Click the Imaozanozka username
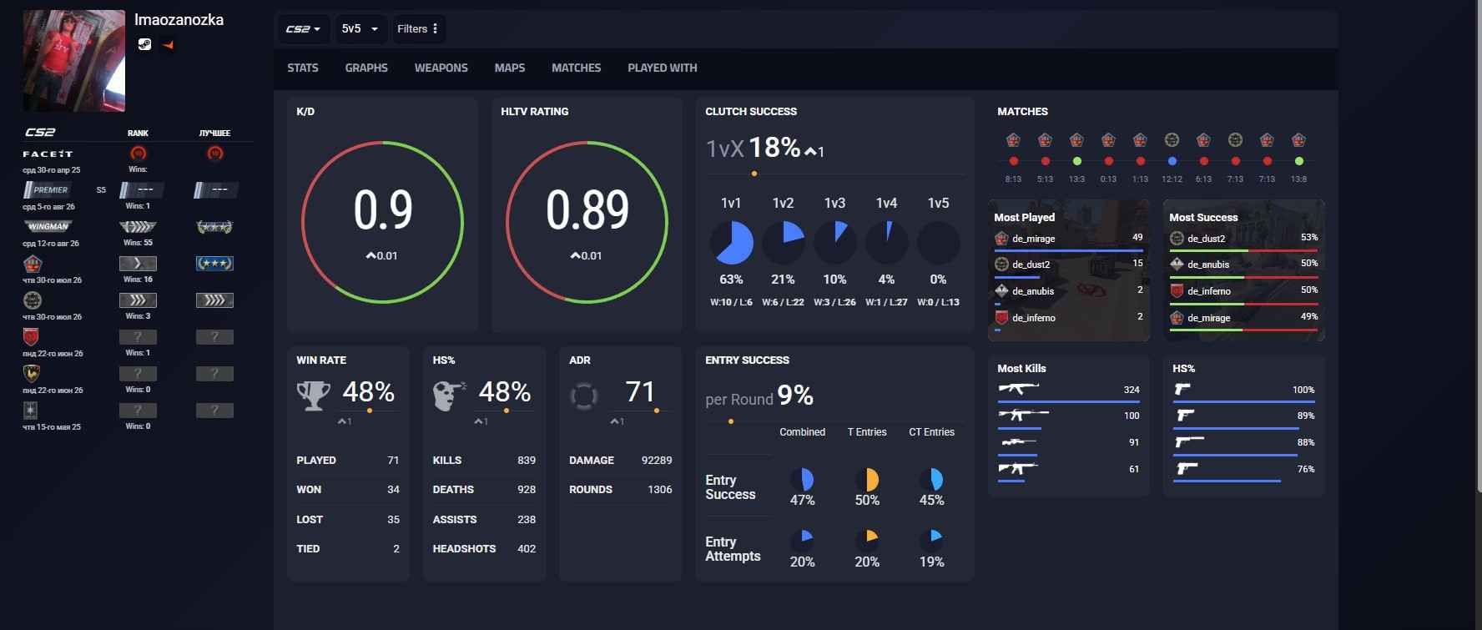This screenshot has width=1482, height=630. point(179,19)
